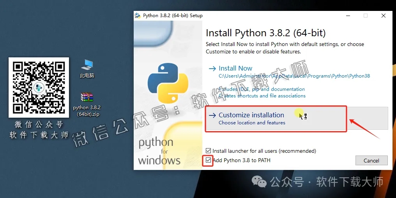Image resolution: width=396 pixels, height=198 pixels.
Task: Click the Python38 install path text
Action: coord(294,76)
